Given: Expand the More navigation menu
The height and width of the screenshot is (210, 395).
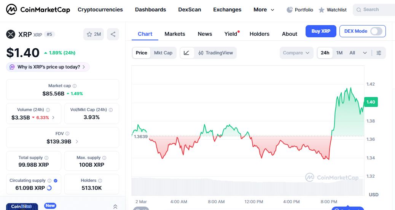Looking at the screenshot, I should 264,10.
